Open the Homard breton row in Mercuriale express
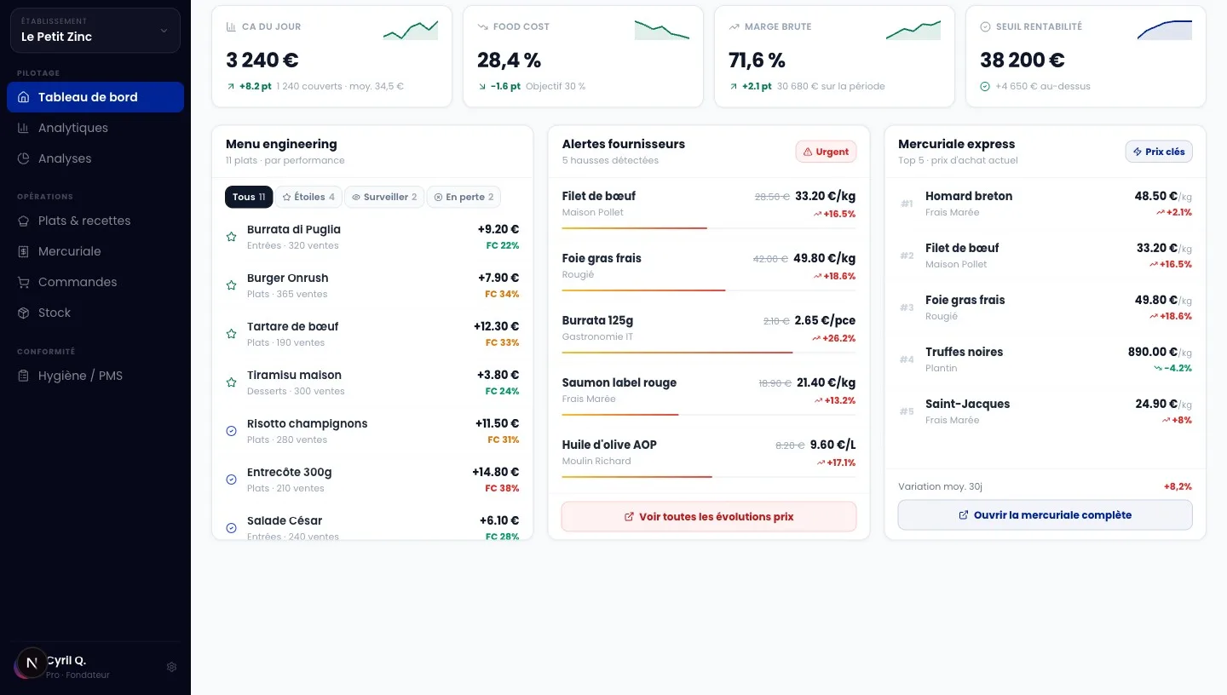This screenshot has height=695, width=1227. [x=1046, y=204]
